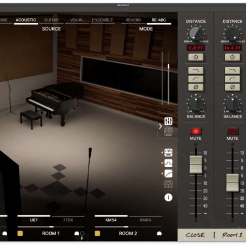Toggle the yellow ROOM 1 mic enable square

[20, 234]
